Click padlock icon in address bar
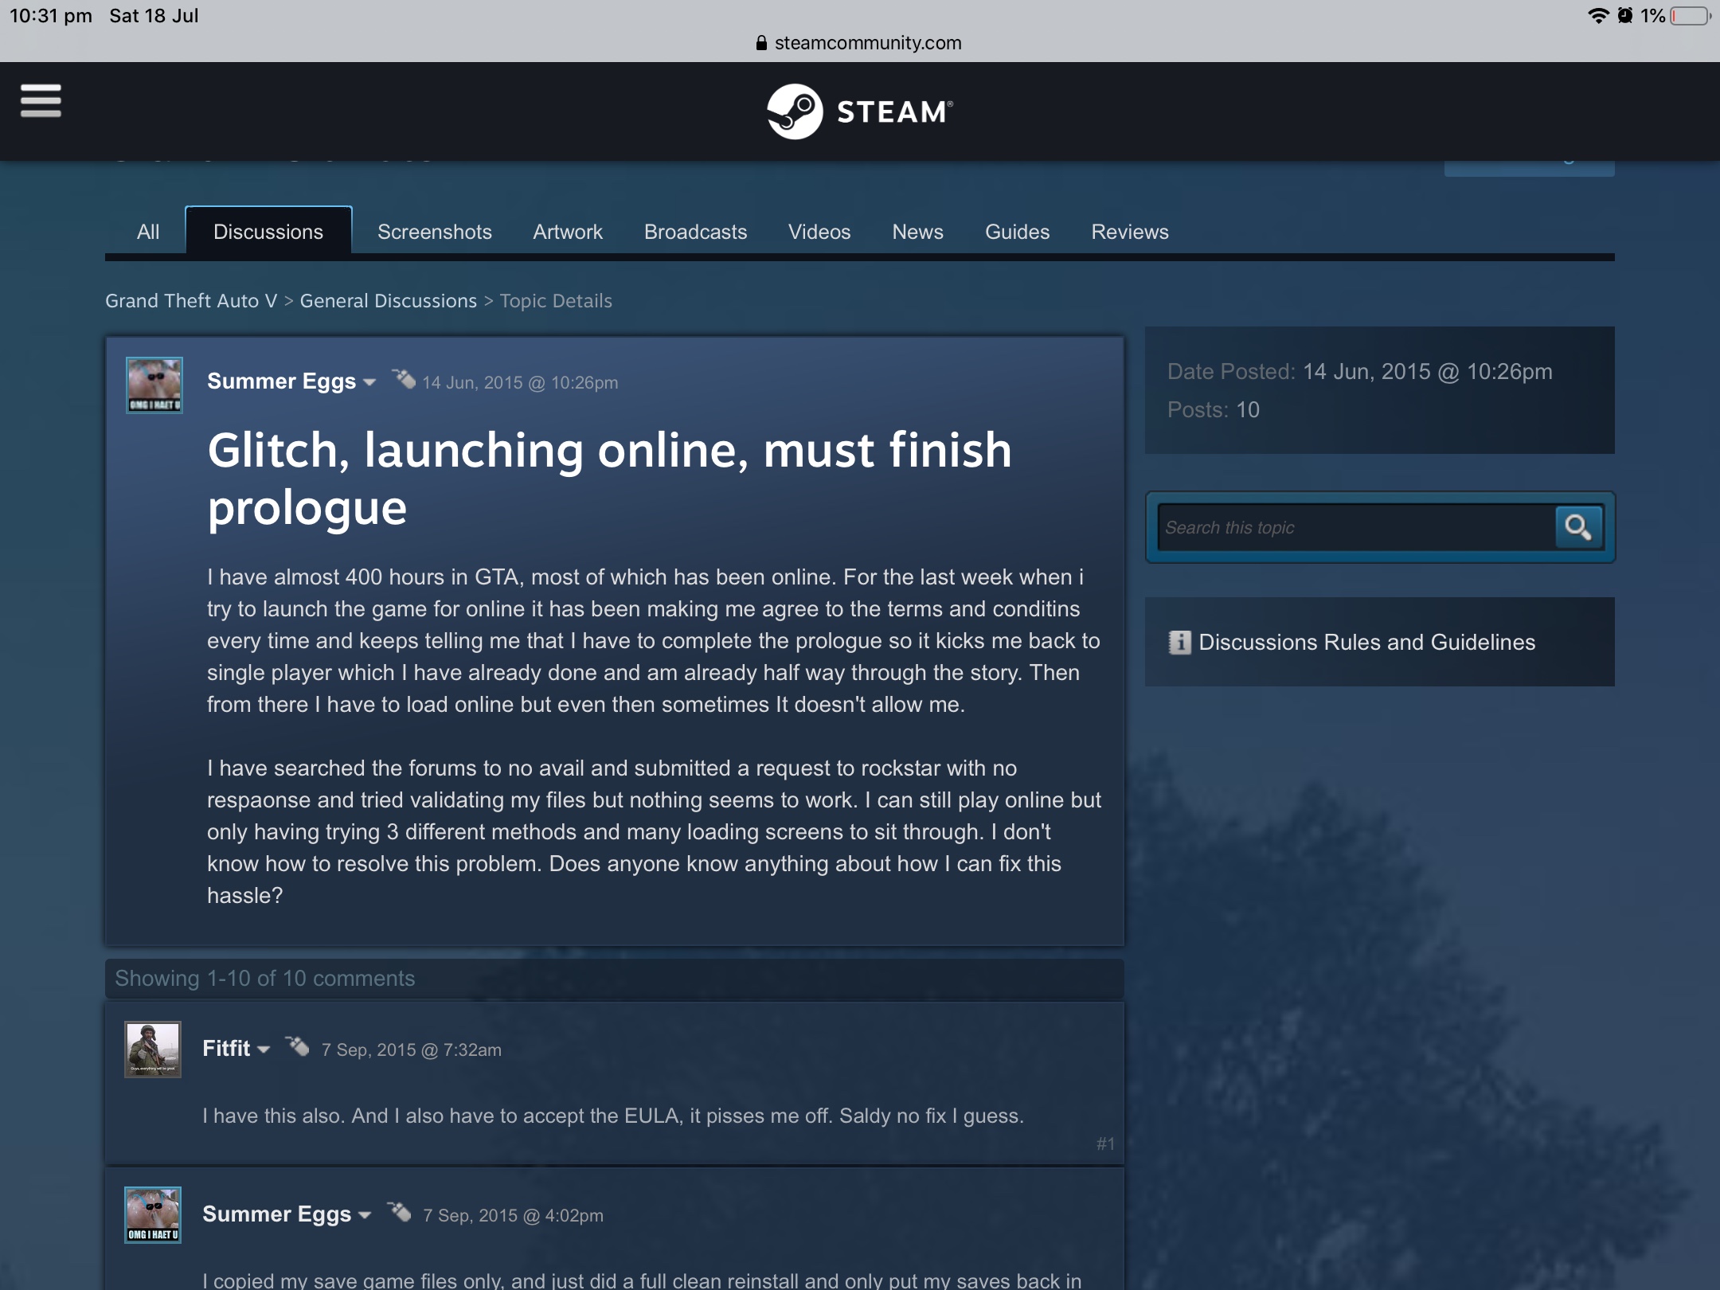Screen dimensions: 1720x1290 (761, 43)
